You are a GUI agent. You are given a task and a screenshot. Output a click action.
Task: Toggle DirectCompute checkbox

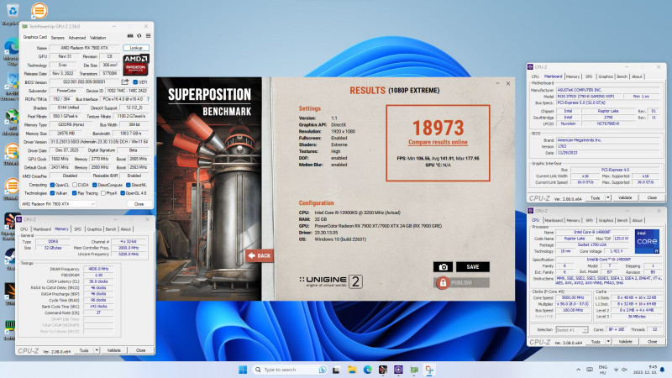pos(94,185)
